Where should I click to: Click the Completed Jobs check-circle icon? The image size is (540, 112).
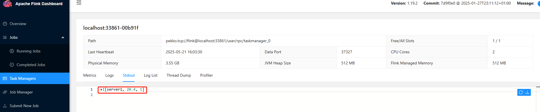coord(12,65)
